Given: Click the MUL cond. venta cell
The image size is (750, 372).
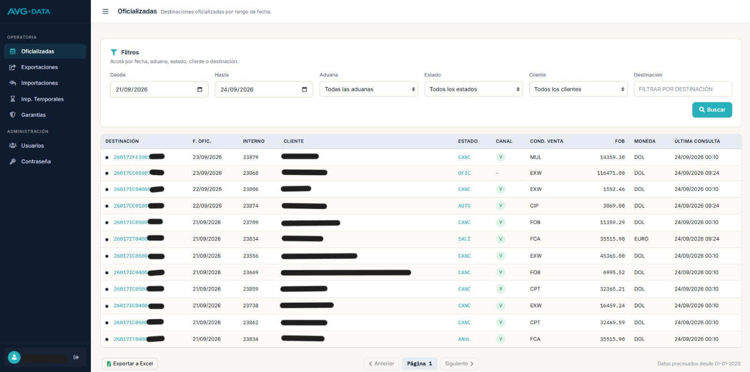Looking at the screenshot, I should [536, 157].
